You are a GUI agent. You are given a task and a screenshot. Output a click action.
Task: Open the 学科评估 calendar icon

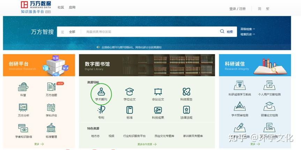tap(51, 107)
